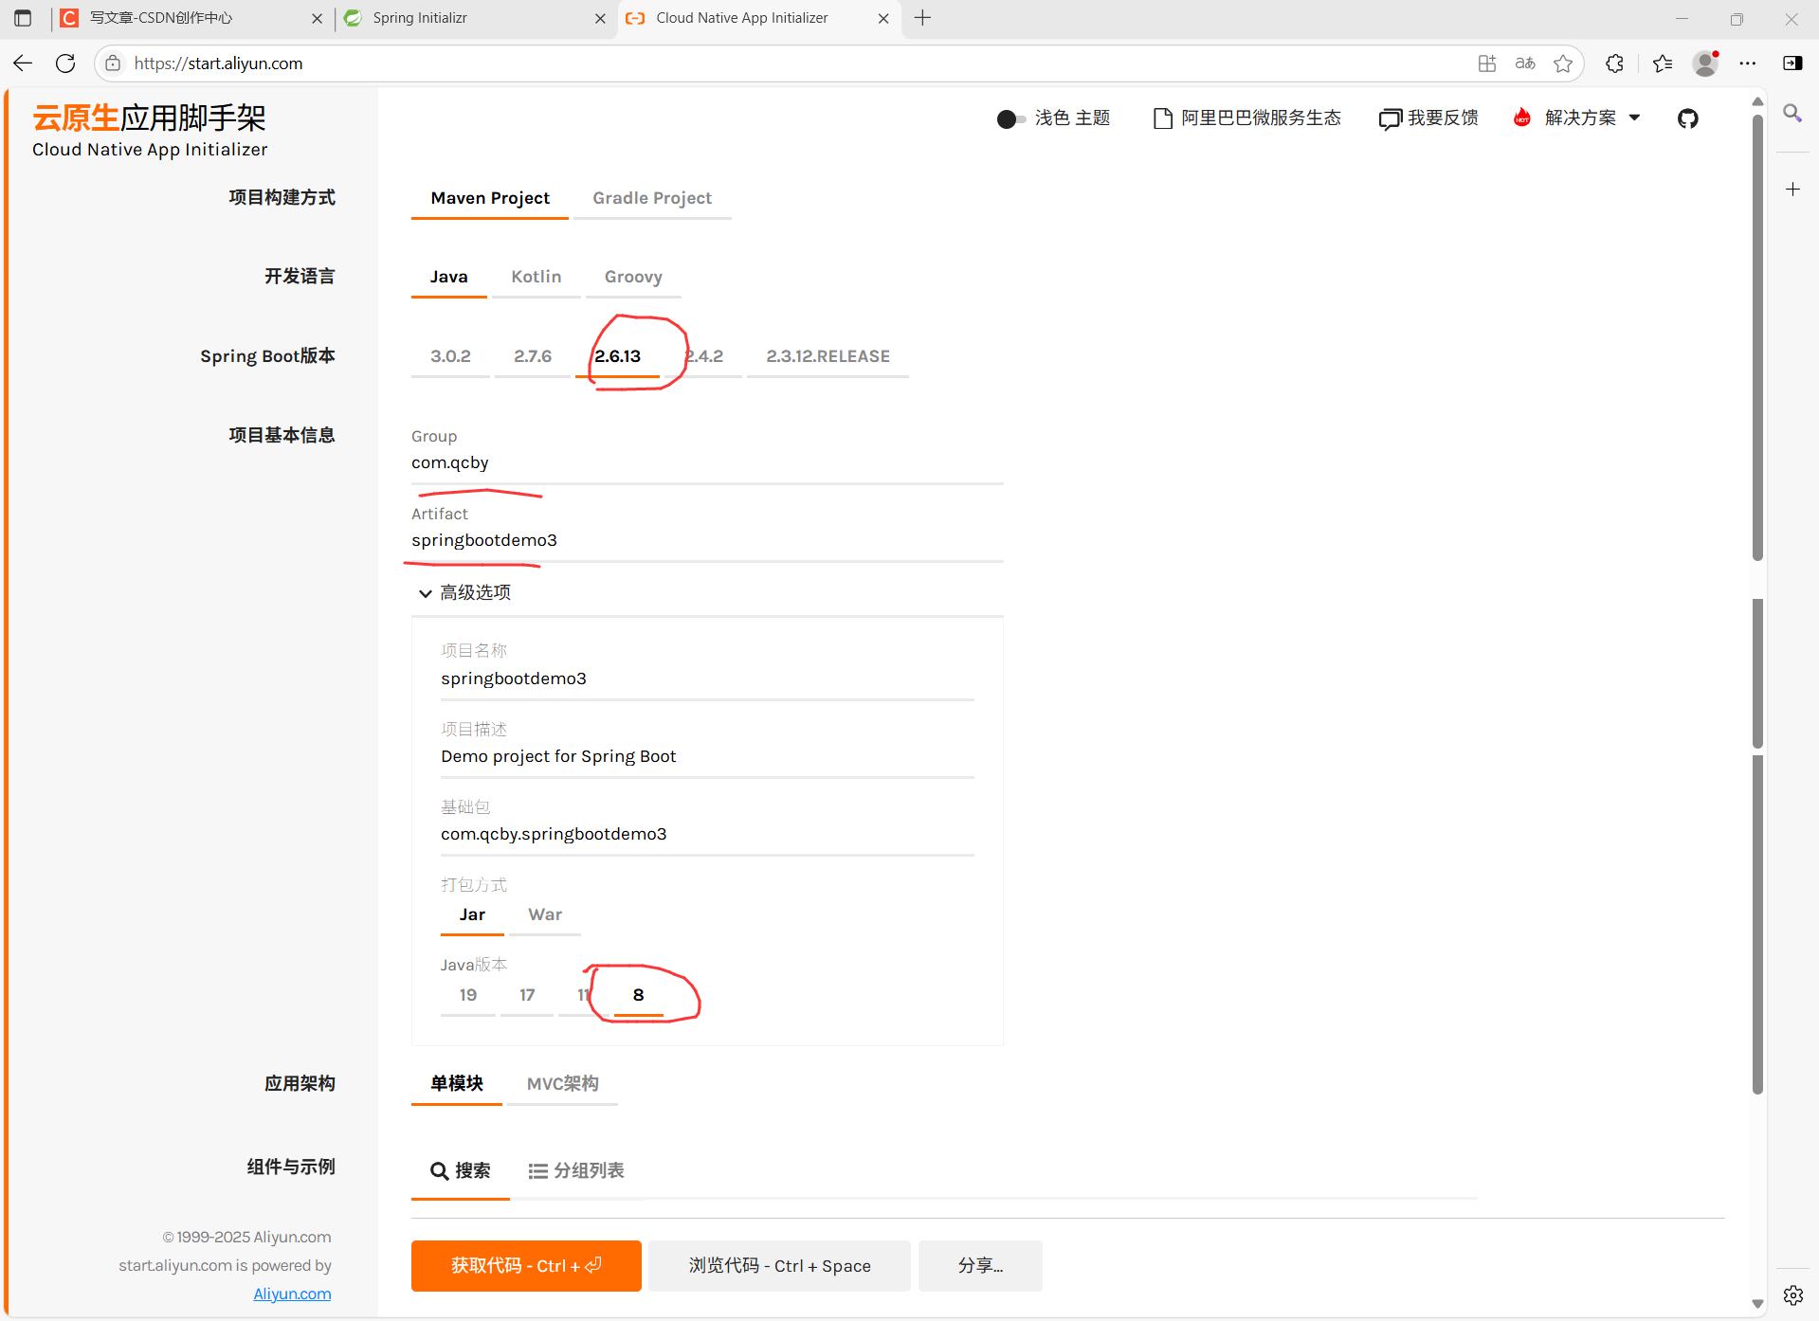Select Java version 17
Screen dimensions: 1819x1321
point(527,995)
